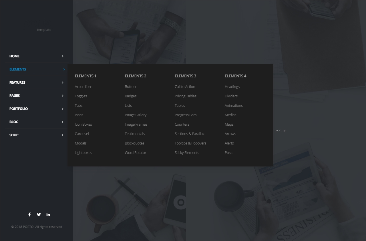
Task: Expand the Shop menu chevron
Action: [63, 135]
